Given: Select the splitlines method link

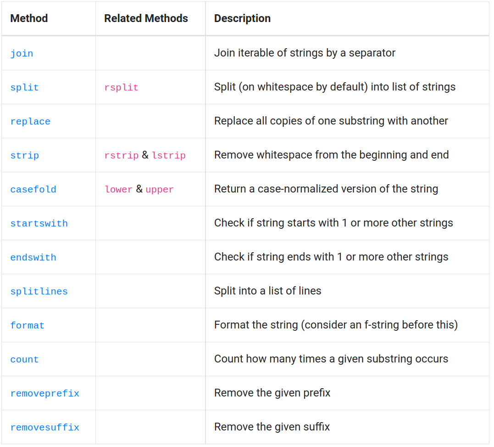Looking at the screenshot, I should [x=39, y=291].
